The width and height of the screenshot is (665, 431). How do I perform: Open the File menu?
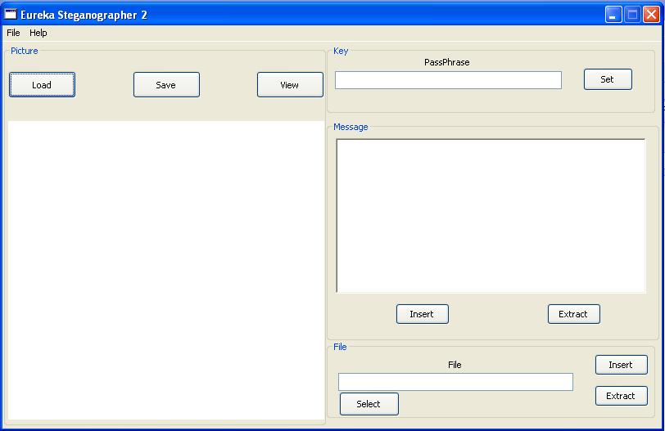click(x=13, y=33)
